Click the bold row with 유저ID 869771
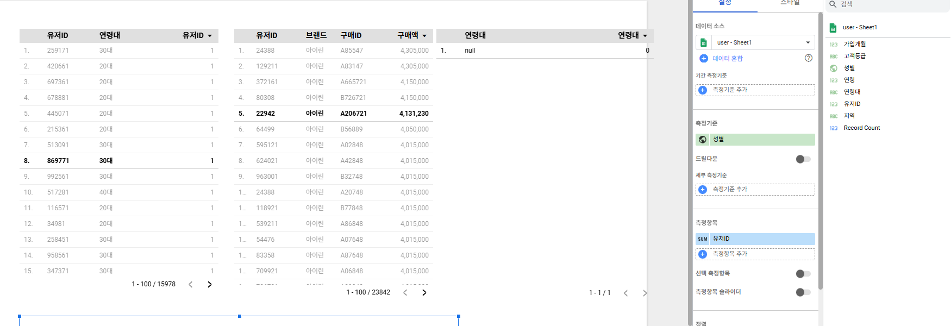 119,161
